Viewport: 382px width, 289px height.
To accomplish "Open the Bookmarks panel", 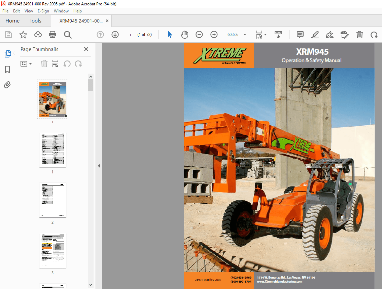I will pos(7,69).
